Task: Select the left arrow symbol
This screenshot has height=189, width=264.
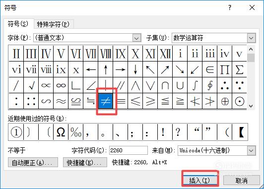Action: 91,69
